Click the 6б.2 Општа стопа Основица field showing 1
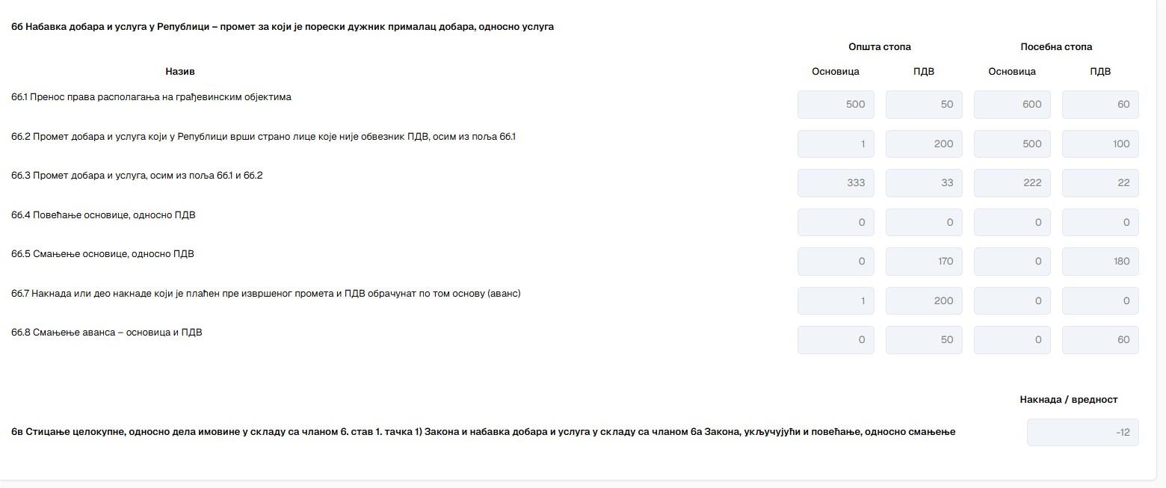 pos(836,143)
